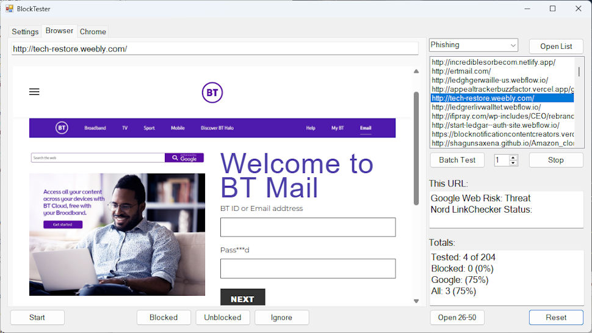Screen dimensions: 592x333
Task: Click the Search the web field
Action: tap(98, 158)
